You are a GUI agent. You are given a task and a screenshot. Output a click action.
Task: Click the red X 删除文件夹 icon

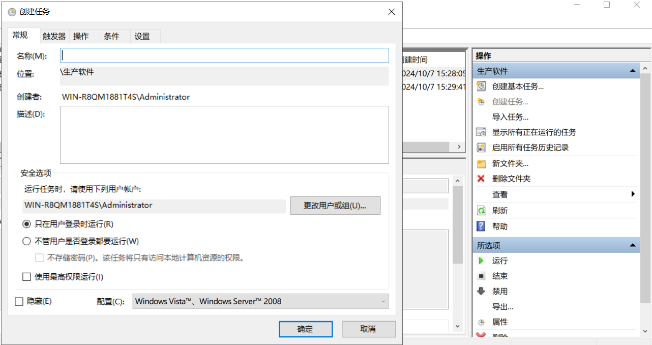(x=481, y=179)
